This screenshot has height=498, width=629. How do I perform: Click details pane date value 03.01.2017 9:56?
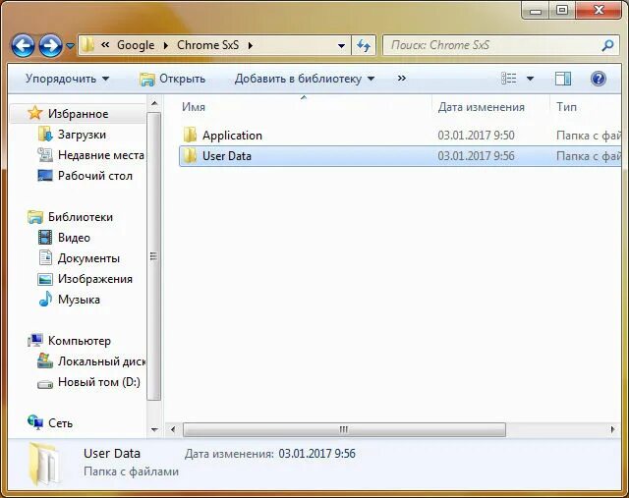[x=316, y=454]
